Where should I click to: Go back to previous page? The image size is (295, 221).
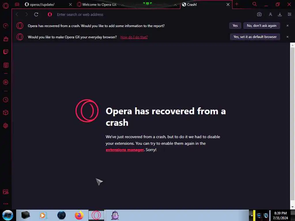tap(17, 14)
